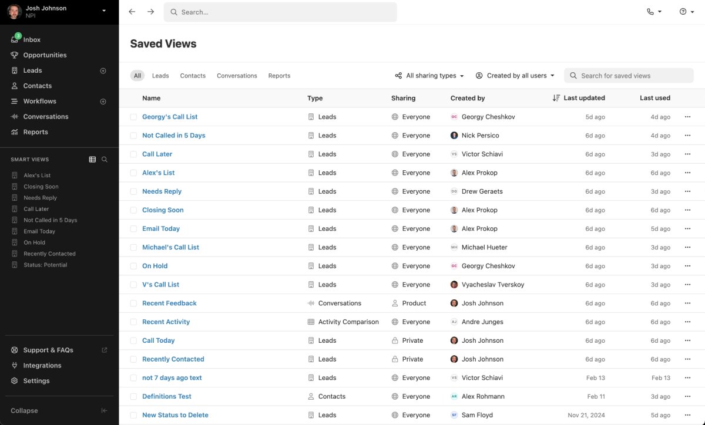The width and height of the screenshot is (705, 425).
Task: Check the box for Georgy's Call List
Action: tap(133, 117)
